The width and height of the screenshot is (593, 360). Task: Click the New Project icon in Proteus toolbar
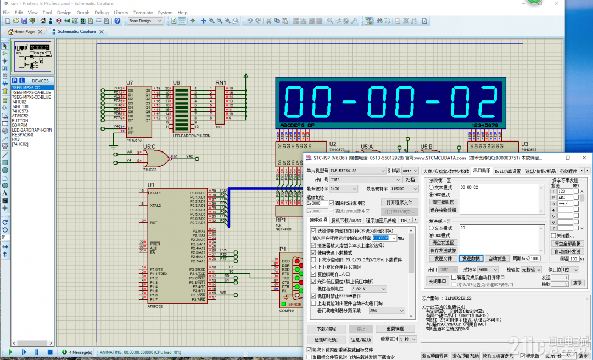[x=7, y=21]
